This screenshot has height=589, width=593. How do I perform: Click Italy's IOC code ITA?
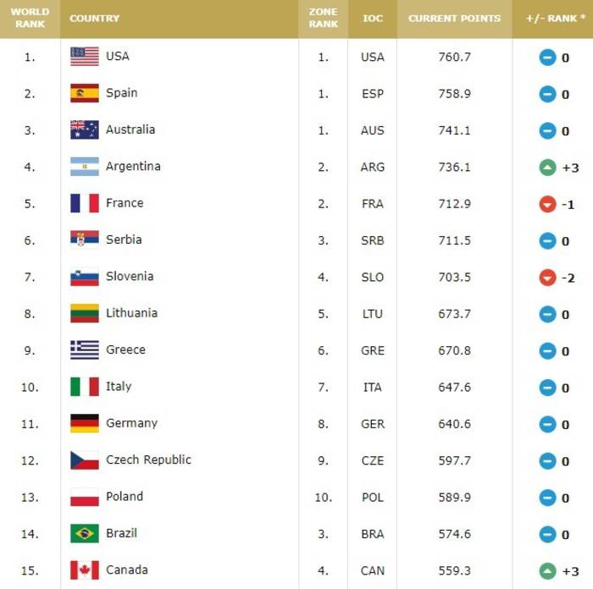tap(372, 388)
